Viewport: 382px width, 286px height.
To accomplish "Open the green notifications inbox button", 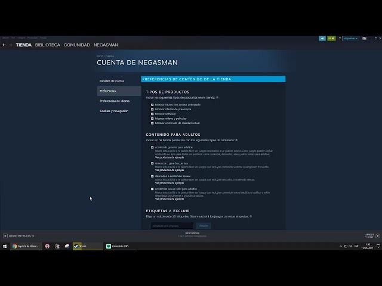I will click(x=331, y=38).
